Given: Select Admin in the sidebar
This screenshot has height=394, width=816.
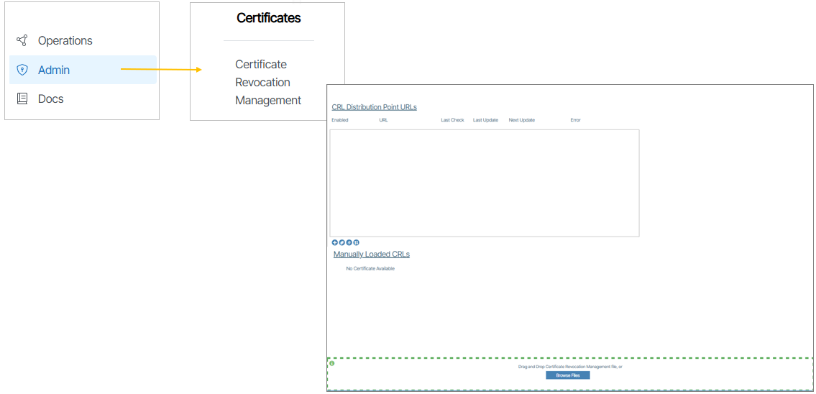Looking at the screenshot, I should [54, 70].
